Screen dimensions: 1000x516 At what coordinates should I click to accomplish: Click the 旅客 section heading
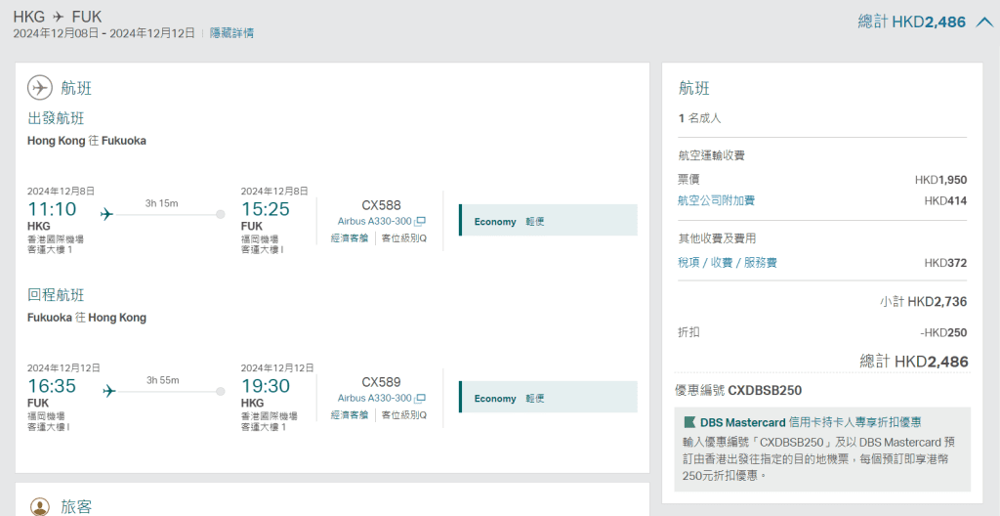(x=76, y=506)
